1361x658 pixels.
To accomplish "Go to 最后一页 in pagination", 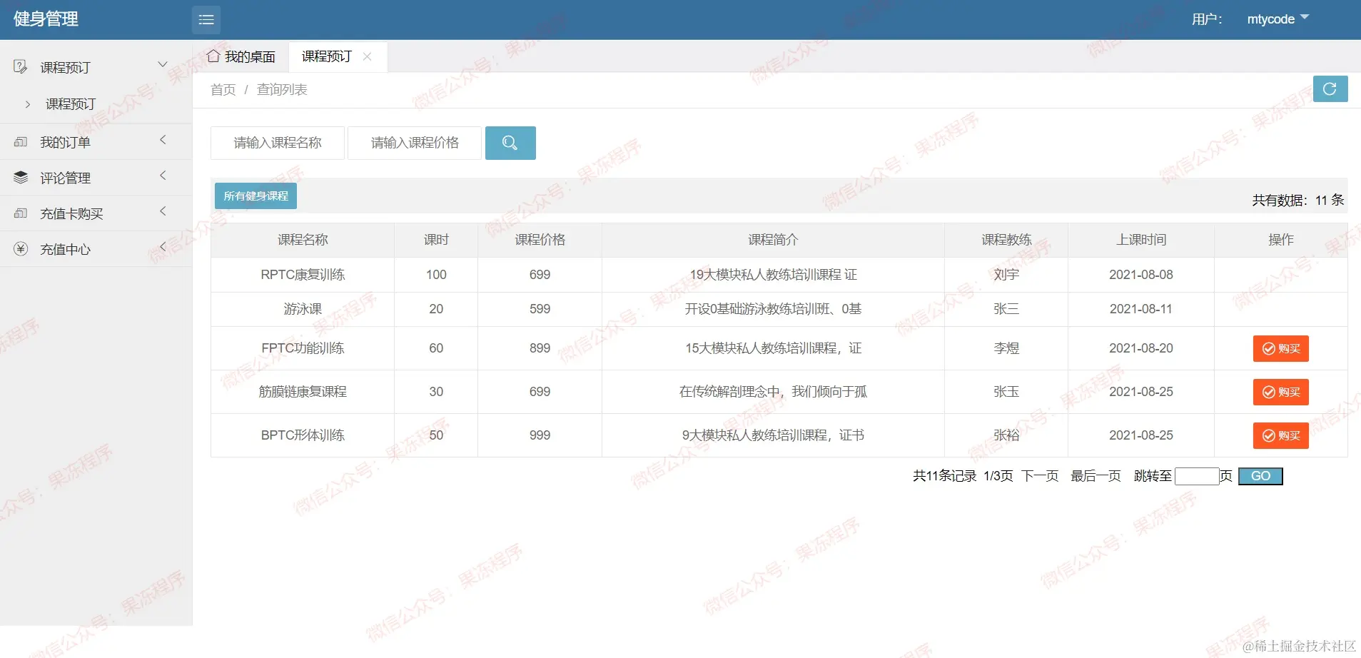I will click(x=1096, y=476).
